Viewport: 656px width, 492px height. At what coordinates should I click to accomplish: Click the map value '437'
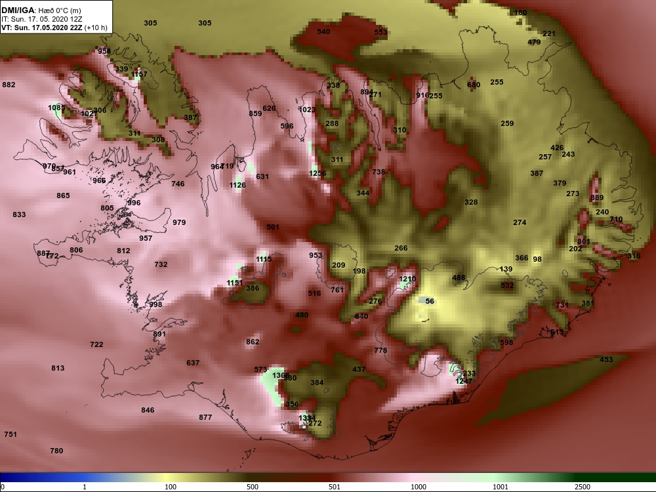(359, 369)
